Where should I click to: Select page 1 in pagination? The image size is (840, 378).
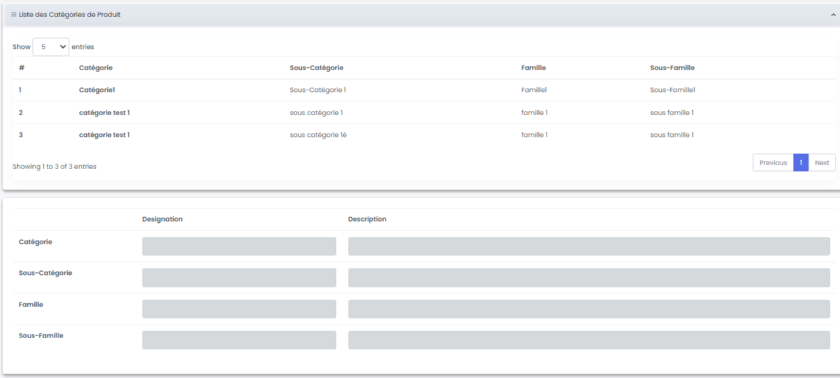pyautogui.click(x=801, y=163)
